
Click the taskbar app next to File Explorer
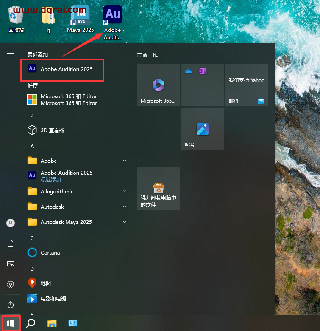[x=73, y=323]
